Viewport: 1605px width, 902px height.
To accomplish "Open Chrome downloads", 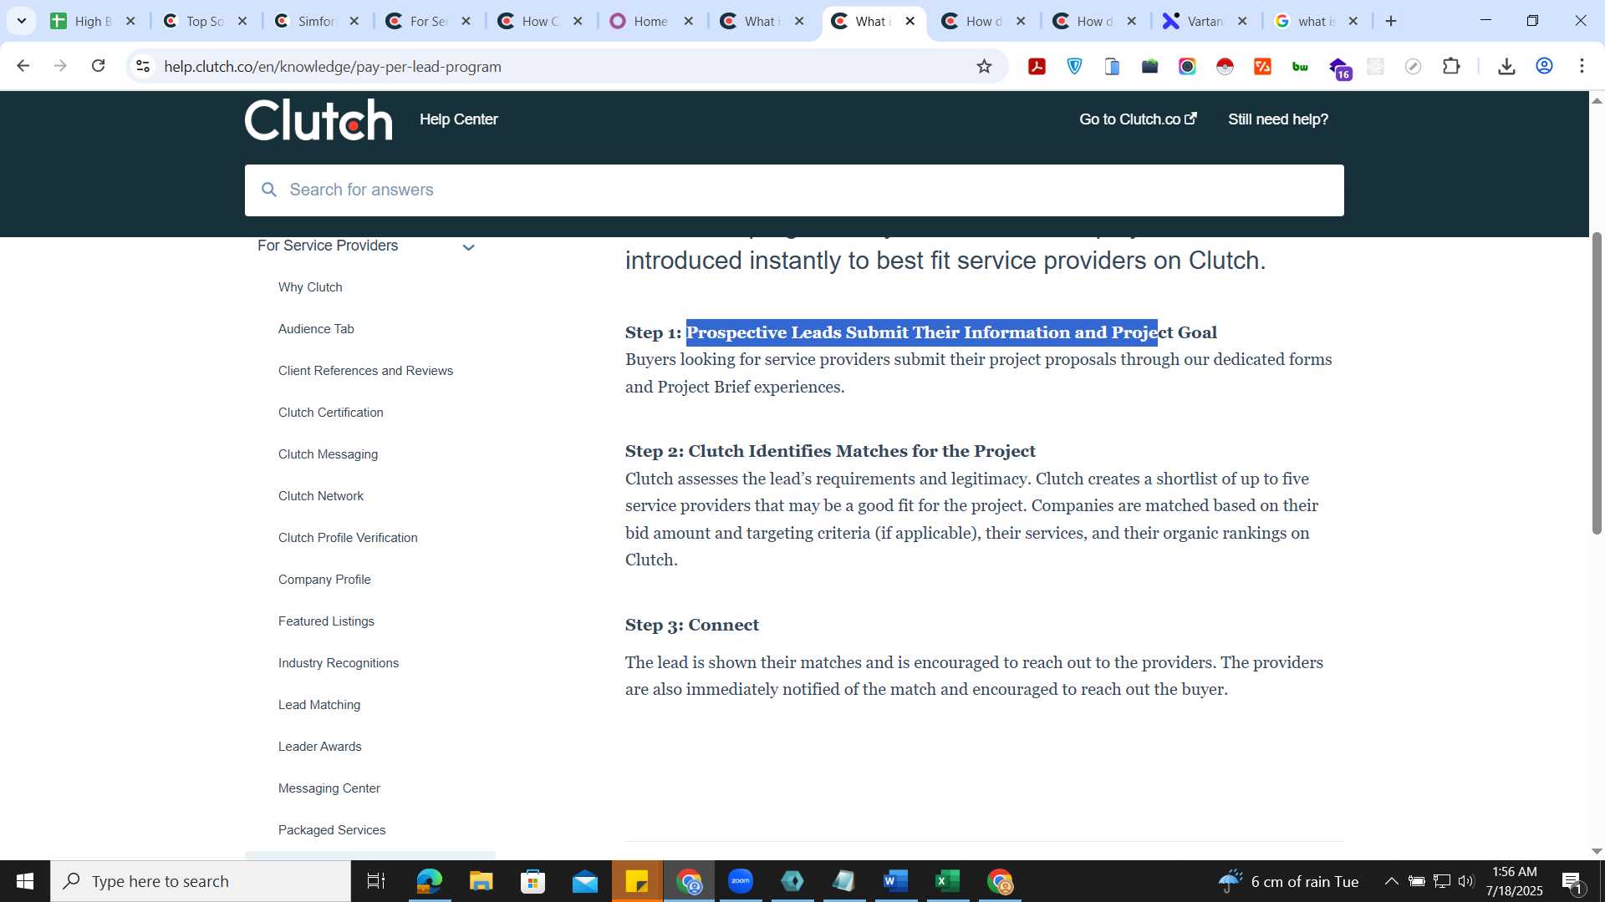I will pyautogui.click(x=1506, y=67).
